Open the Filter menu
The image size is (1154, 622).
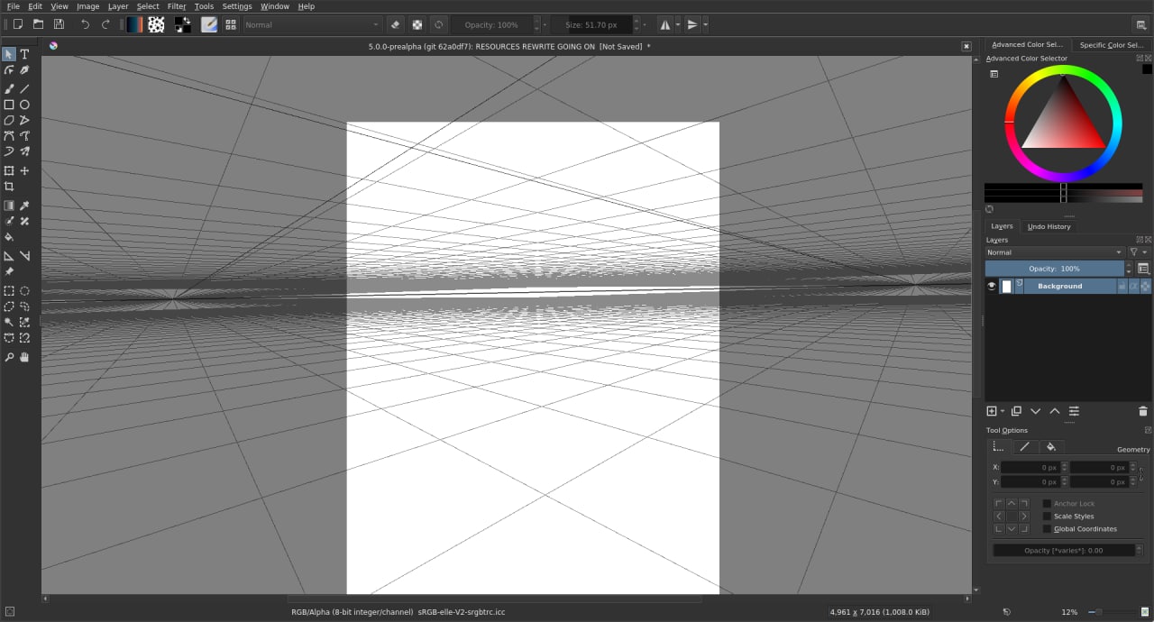[177, 6]
